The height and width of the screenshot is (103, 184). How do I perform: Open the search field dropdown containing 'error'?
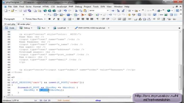pyautogui.click(x=108, y=11)
